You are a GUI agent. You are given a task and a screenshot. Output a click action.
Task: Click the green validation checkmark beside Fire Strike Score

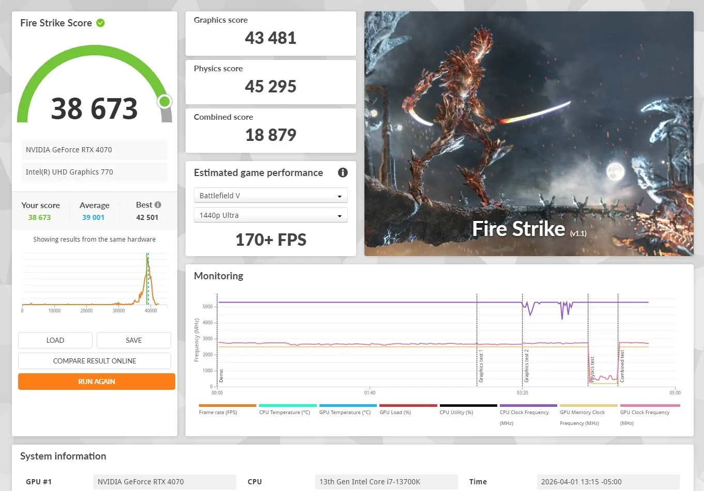tap(100, 23)
